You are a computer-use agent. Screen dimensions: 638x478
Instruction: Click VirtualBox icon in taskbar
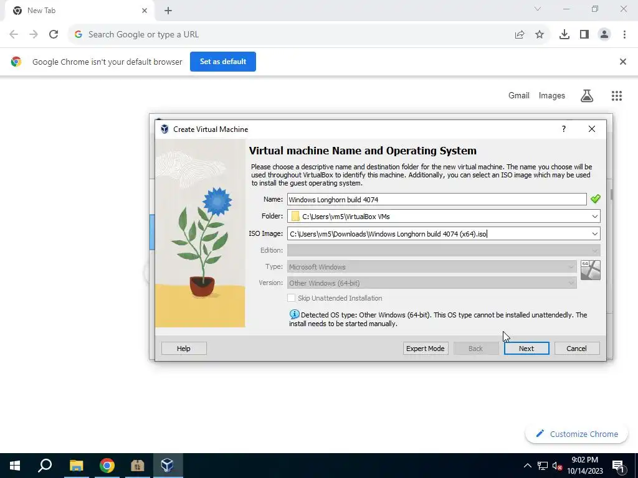point(168,466)
